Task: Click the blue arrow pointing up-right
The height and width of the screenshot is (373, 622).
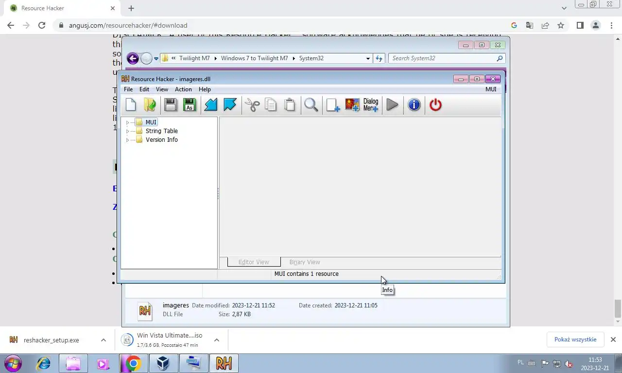Action: (229, 105)
